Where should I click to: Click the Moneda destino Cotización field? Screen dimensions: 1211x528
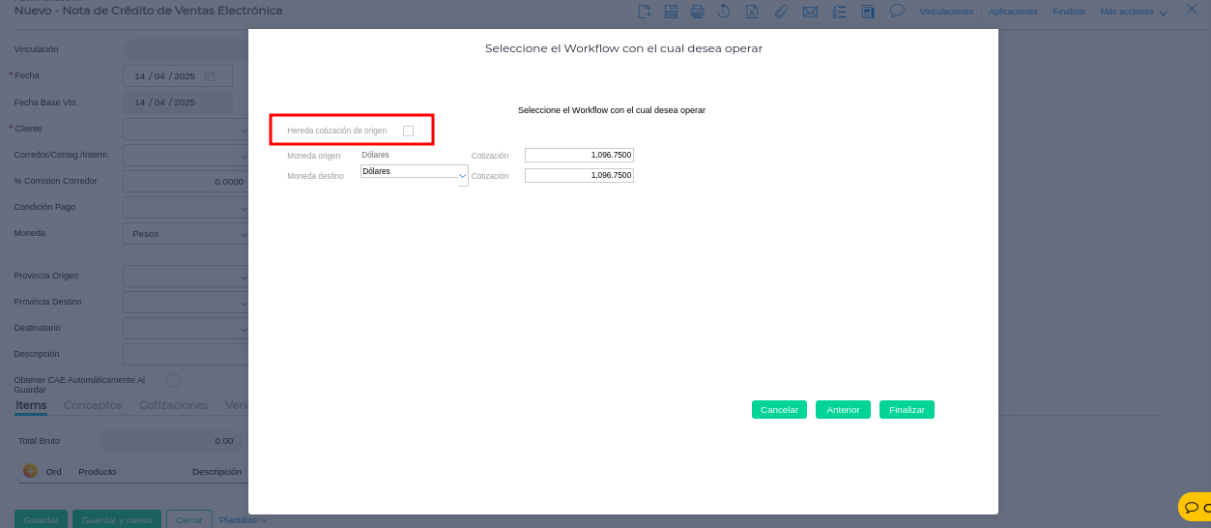579,175
